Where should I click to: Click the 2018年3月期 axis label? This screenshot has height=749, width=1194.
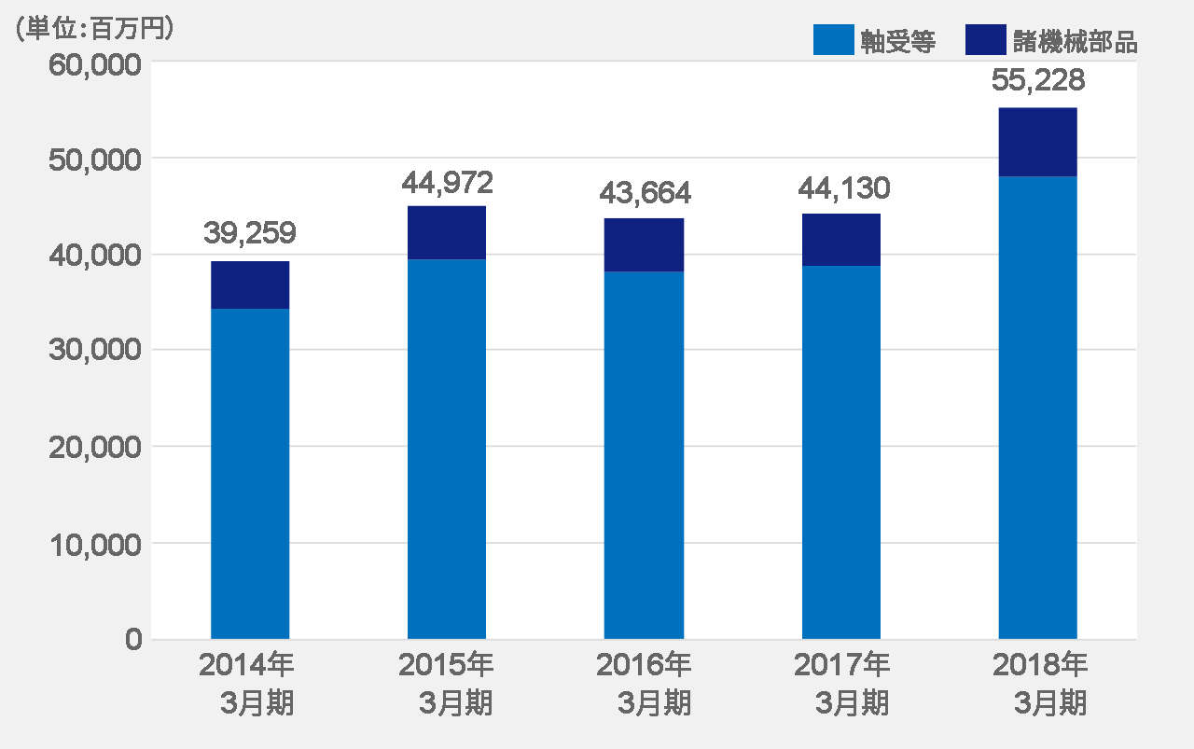[x=1040, y=684]
